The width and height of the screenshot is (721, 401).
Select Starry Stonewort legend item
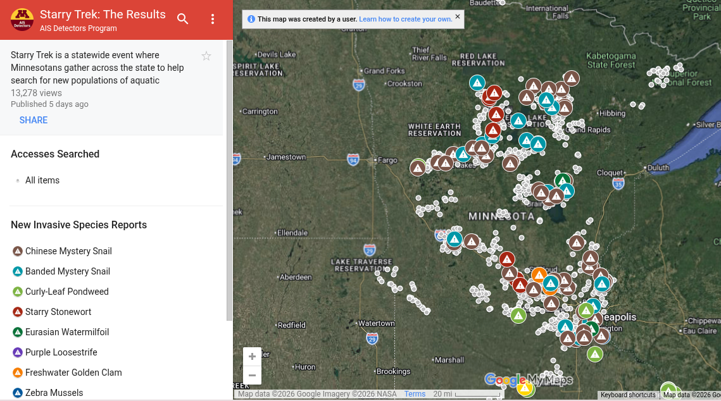pyautogui.click(x=58, y=311)
